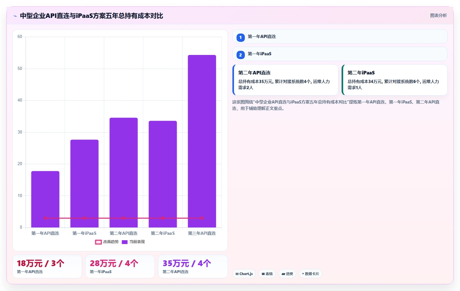460x291 pixels.
Task: Click the purple 当前表现 legend swatch
Action: 125,242
